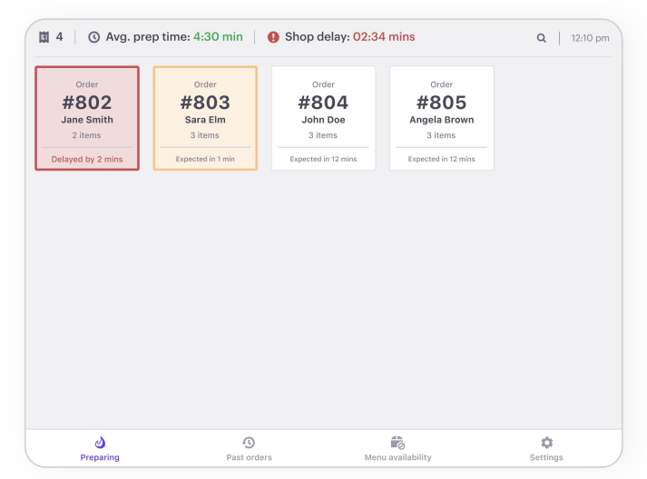The height and width of the screenshot is (479, 647).
Task: Click the Shop delay 02:34 mins text
Action: click(x=350, y=36)
